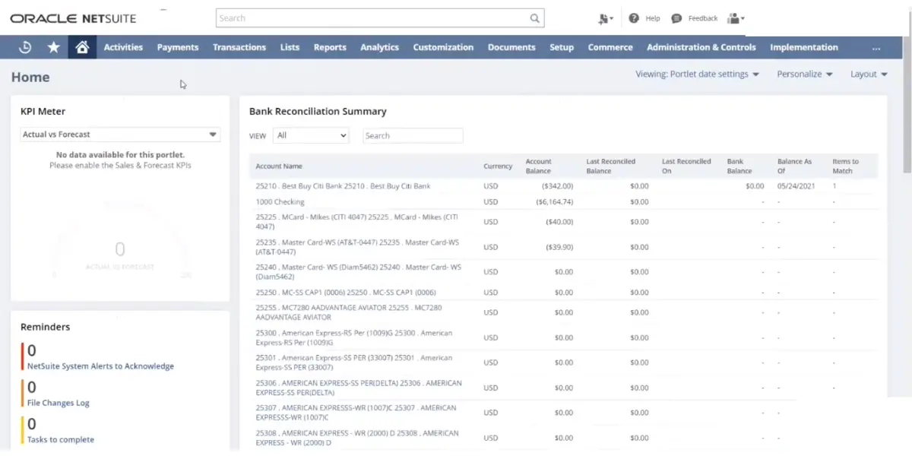Select the 25308 AMERICAN EXPRESS - WR account
Image resolution: width=912 pixels, height=456 pixels.
click(x=357, y=438)
